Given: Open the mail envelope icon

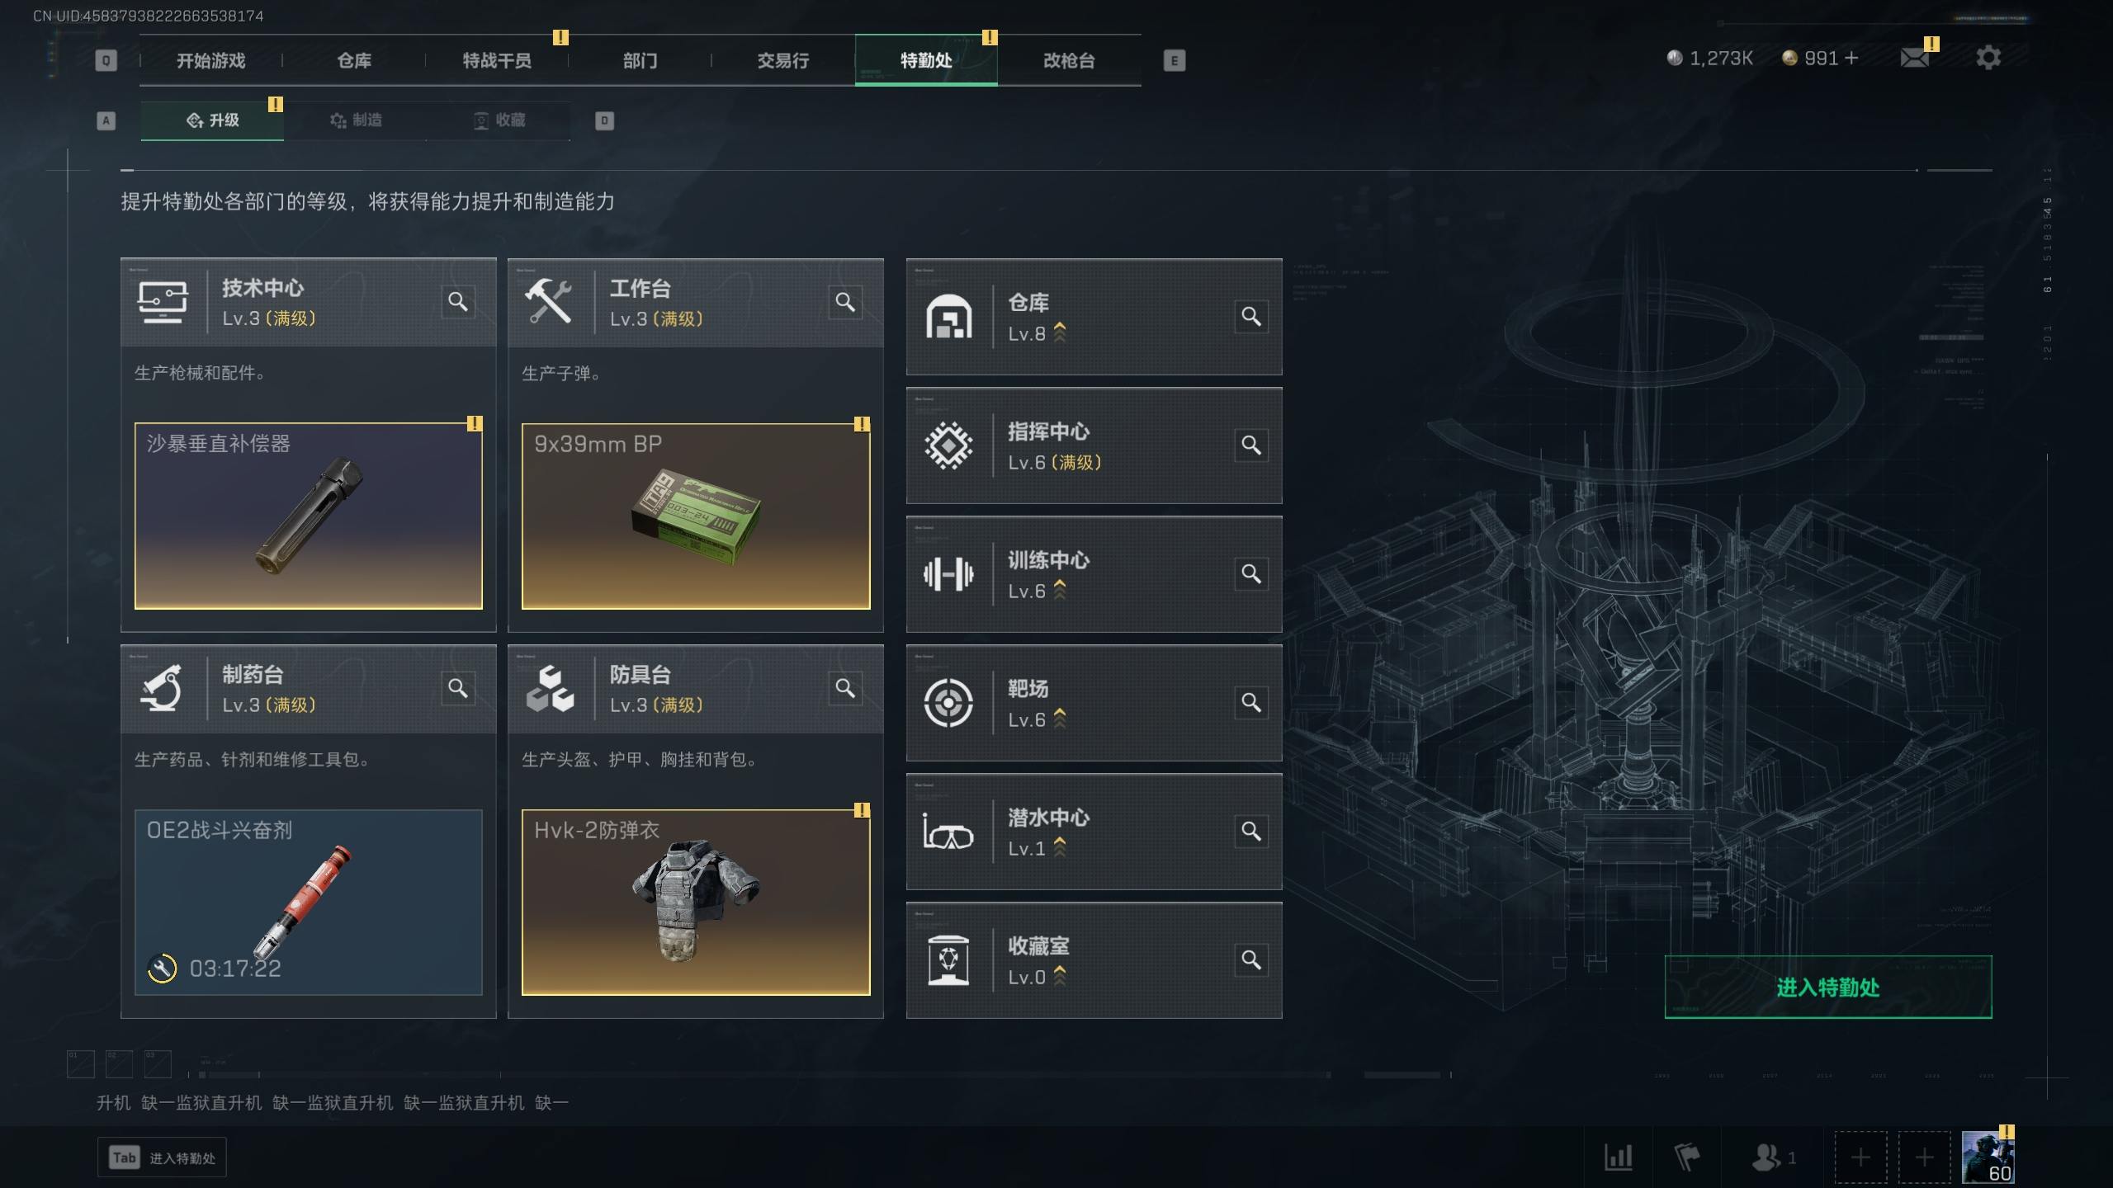Looking at the screenshot, I should [1914, 58].
